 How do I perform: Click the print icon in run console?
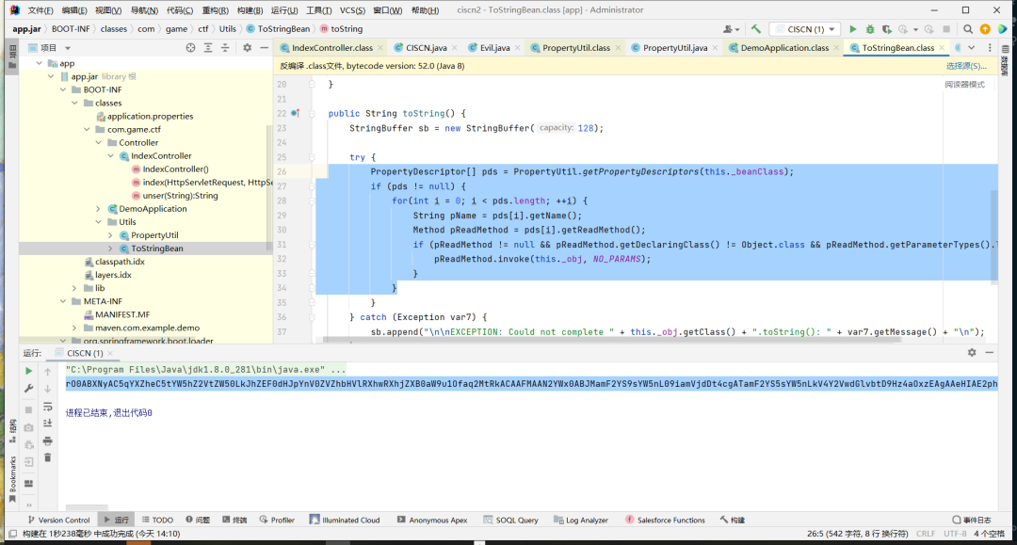[x=47, y=441]
